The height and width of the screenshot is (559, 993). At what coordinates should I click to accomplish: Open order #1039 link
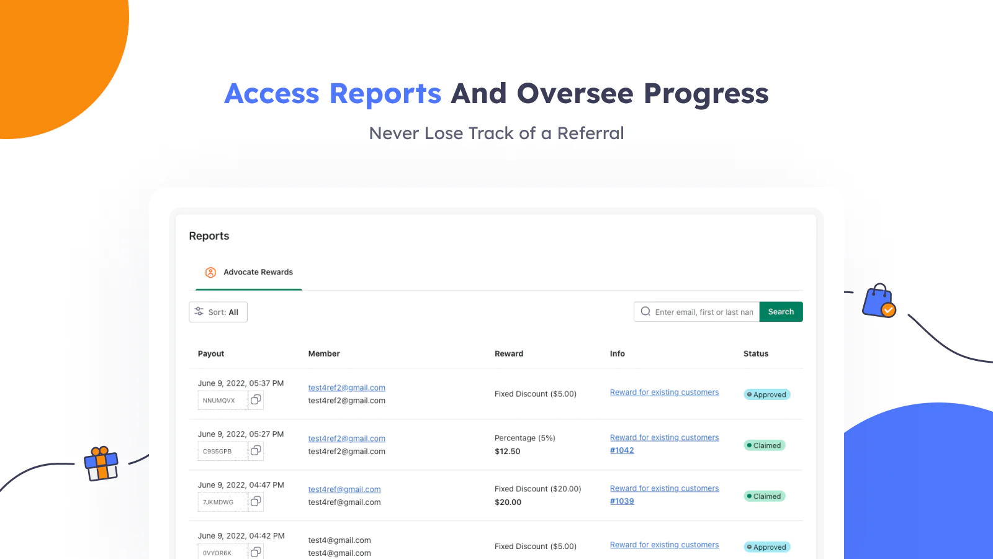(x=622, y=501)
